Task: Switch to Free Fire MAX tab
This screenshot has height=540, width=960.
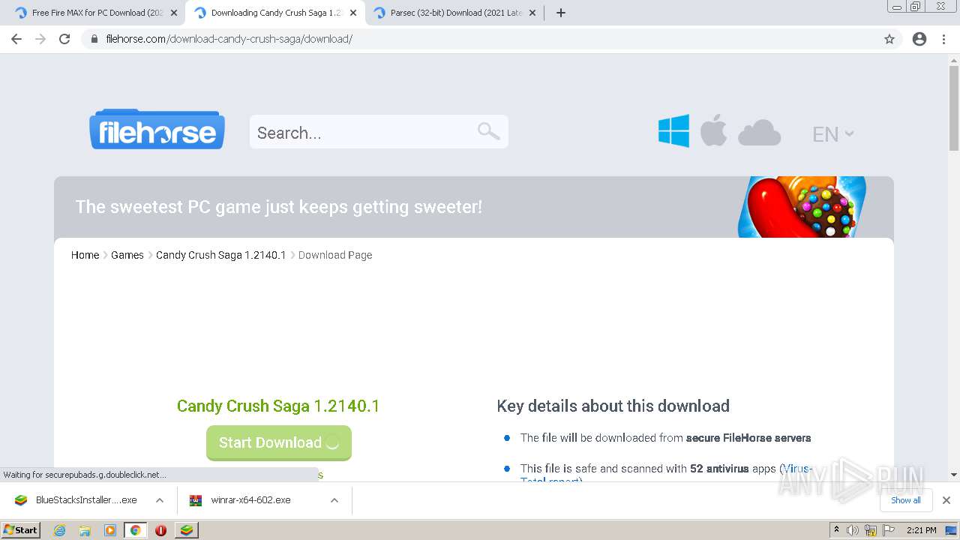Action: point(97,13)
